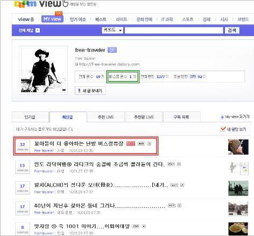
Task: Go to the 경제 section
Action: pyautogui.click(x=207, y=19)
